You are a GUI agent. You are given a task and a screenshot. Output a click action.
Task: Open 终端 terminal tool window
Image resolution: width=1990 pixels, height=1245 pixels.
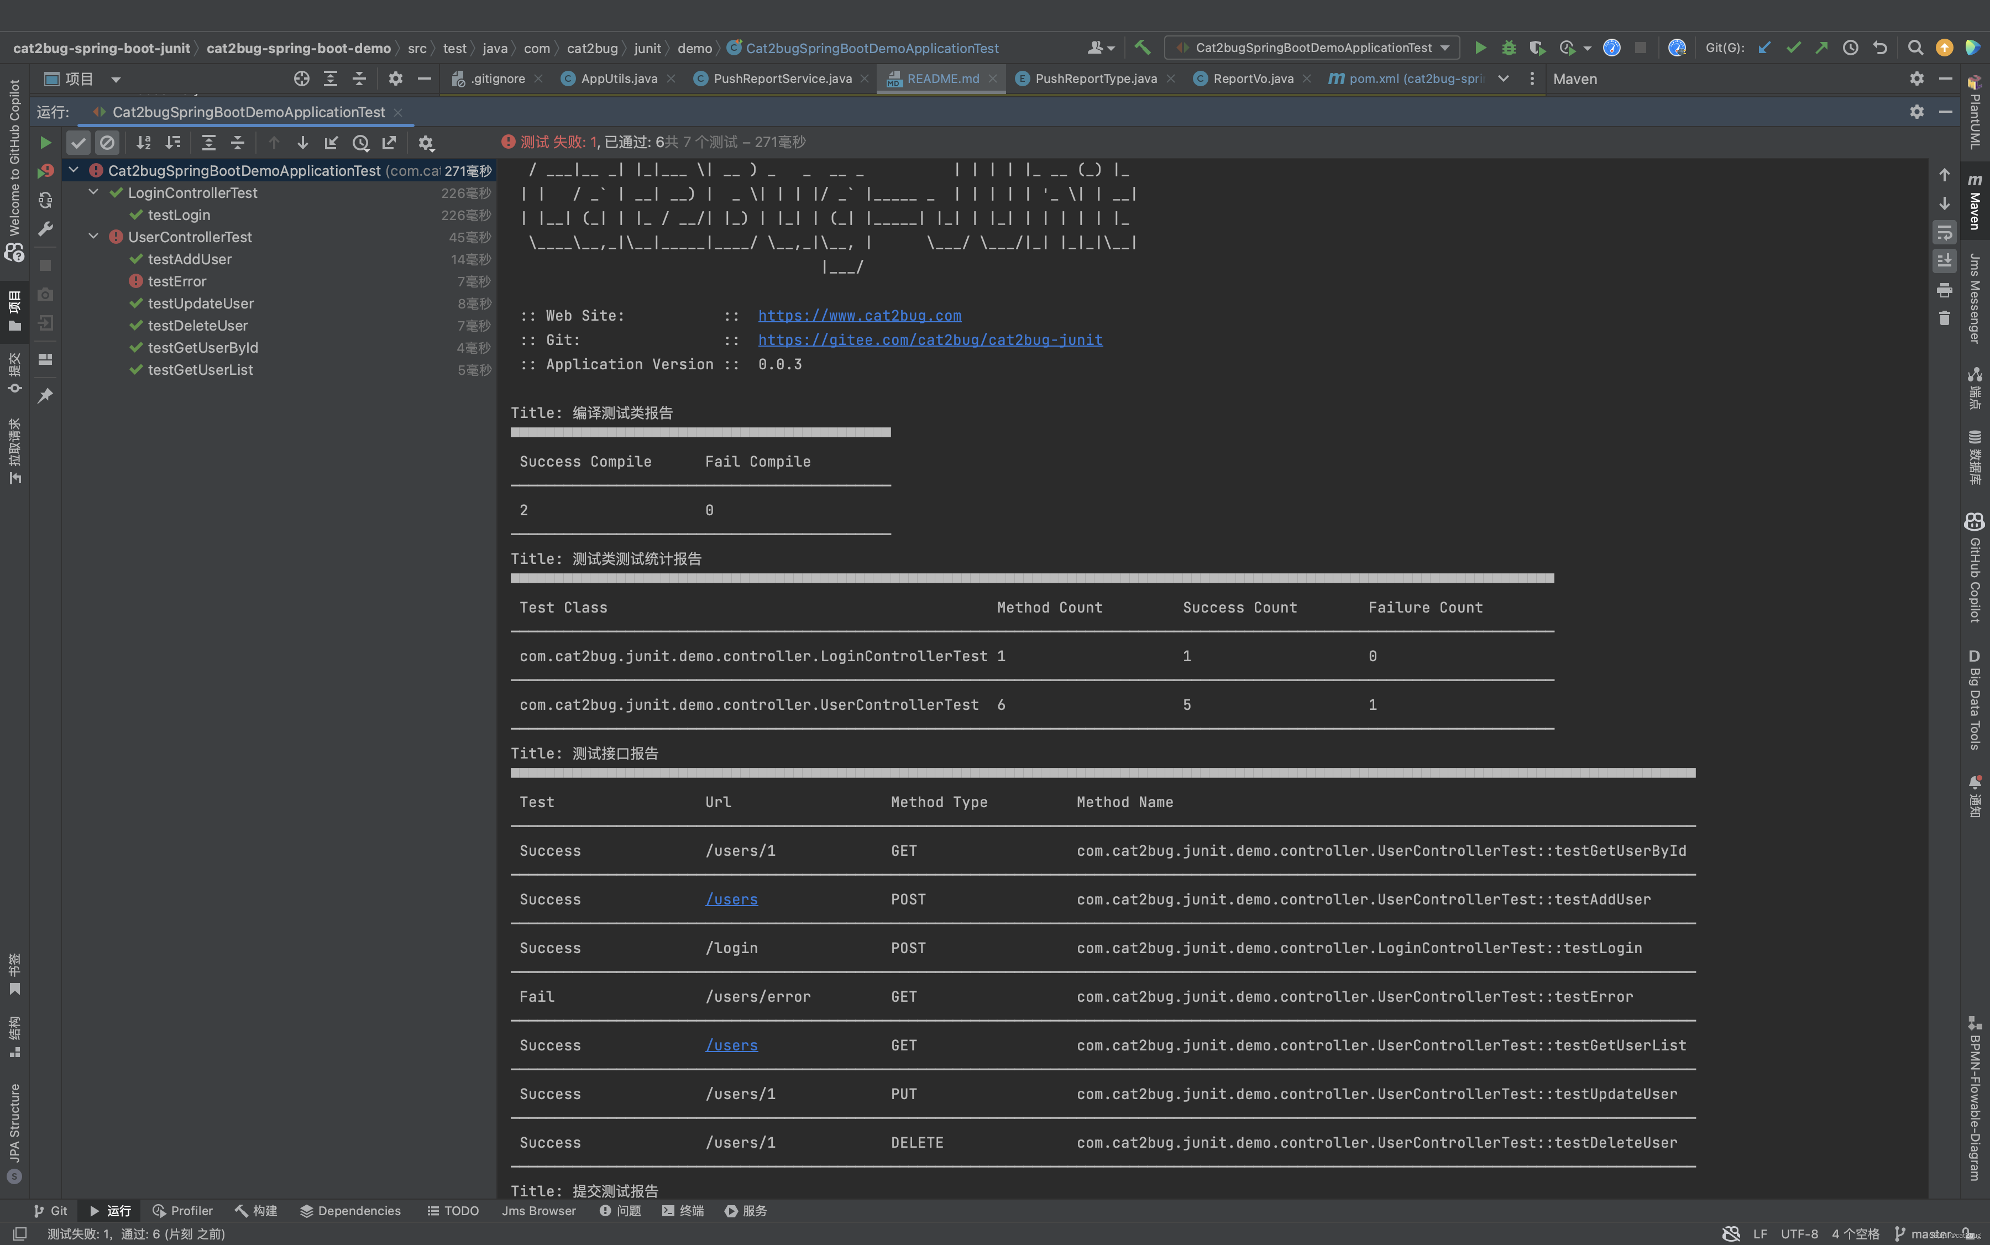point(683,1210)
